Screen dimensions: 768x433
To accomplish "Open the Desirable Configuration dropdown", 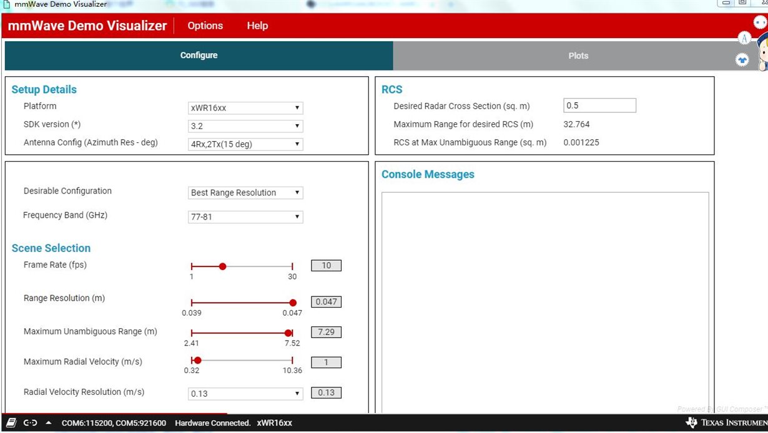I will (x=245, y=193).
